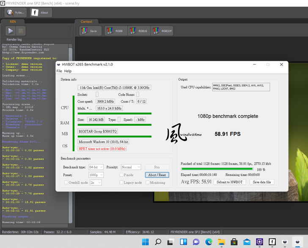Click Submit to HWBOT
308x248 pixels.
pyautogui.click(x=229, y=182)
